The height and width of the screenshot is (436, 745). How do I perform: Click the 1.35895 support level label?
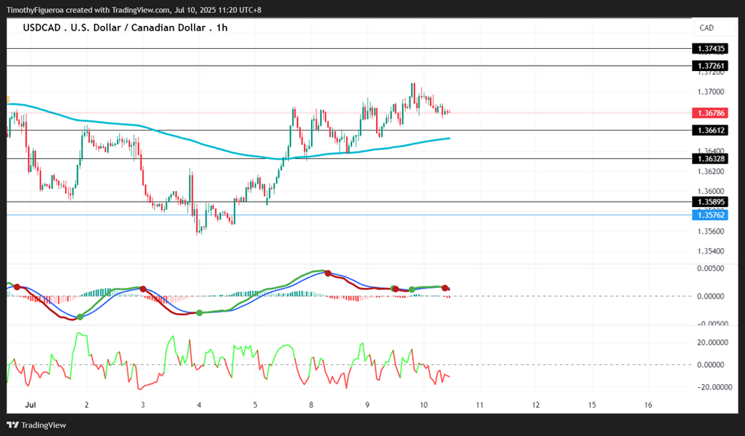click(x=710, y=202)
